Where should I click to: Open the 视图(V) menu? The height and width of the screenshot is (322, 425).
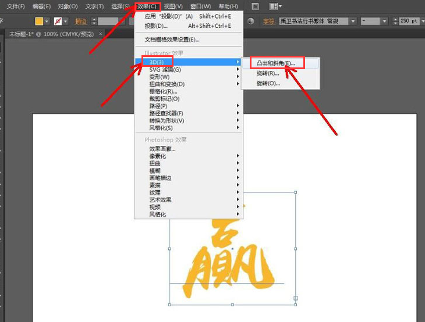point(173,6)
